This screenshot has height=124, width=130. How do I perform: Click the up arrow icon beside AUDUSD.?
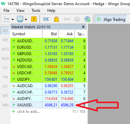coord(14,41)
